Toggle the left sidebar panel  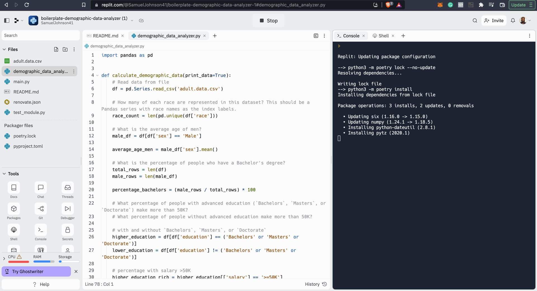click(x=6, y=20)
